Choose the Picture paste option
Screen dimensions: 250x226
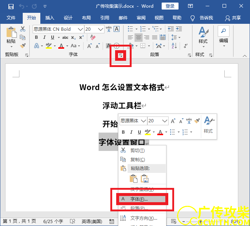click(x=144, y=178)
